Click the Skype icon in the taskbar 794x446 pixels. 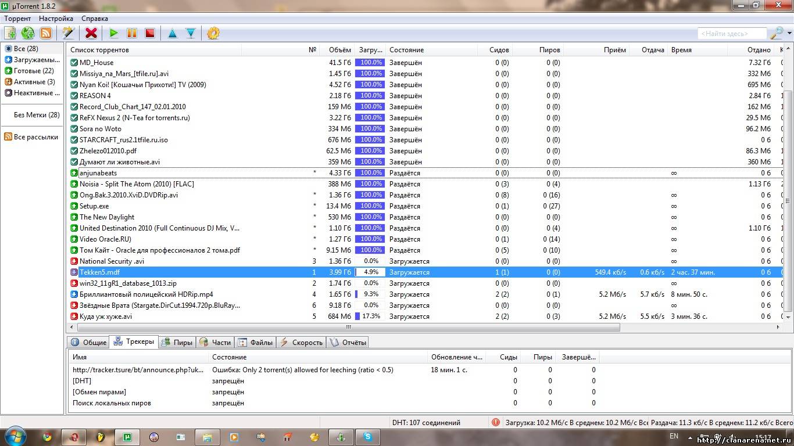click(368, 437)
